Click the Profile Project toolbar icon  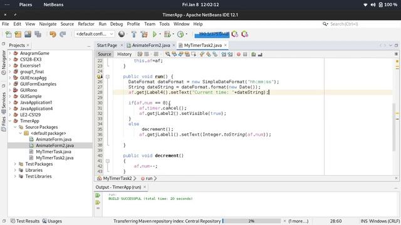pos(180,34)
